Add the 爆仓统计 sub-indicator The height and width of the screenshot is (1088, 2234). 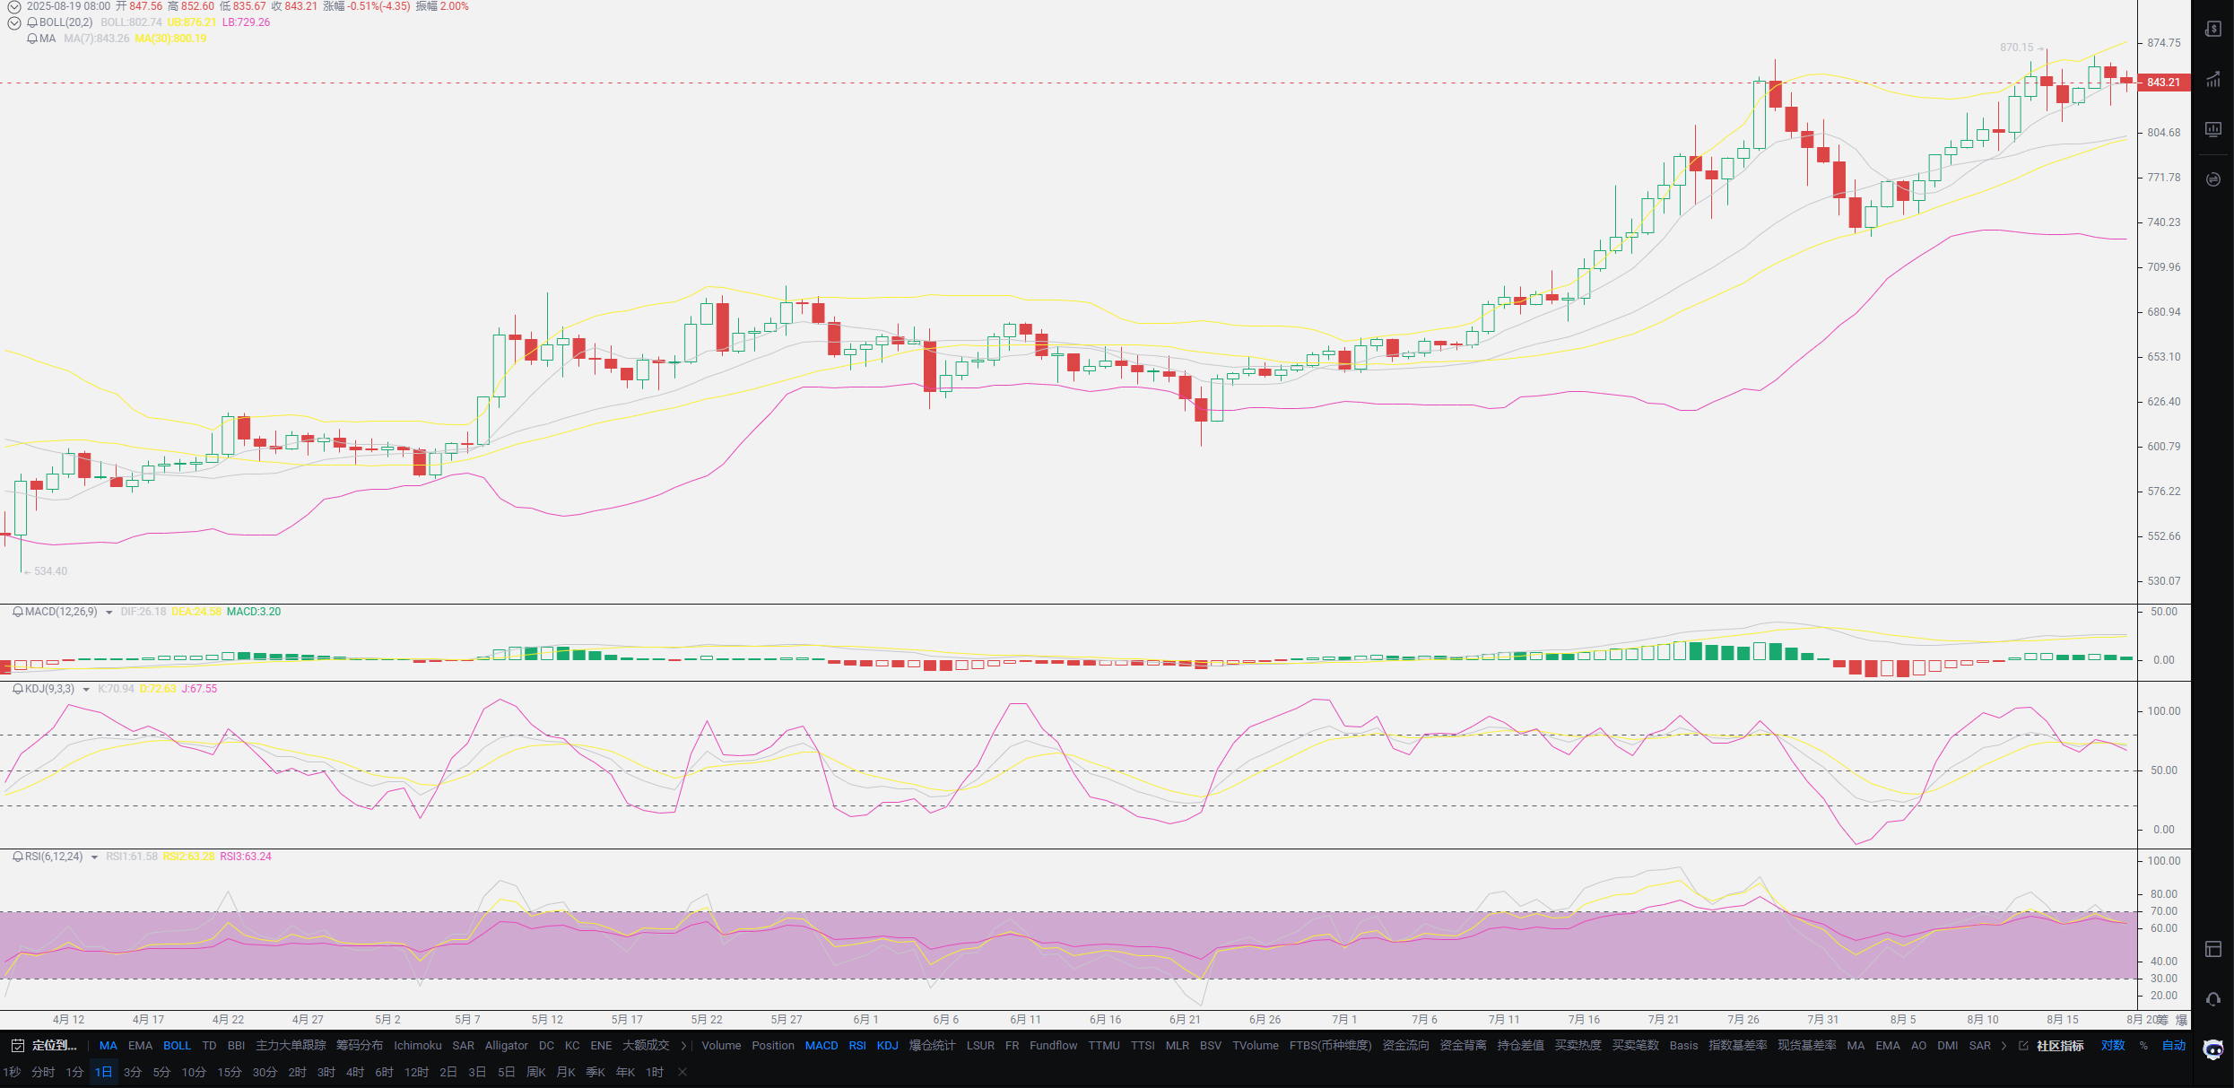pos(933,1046)
